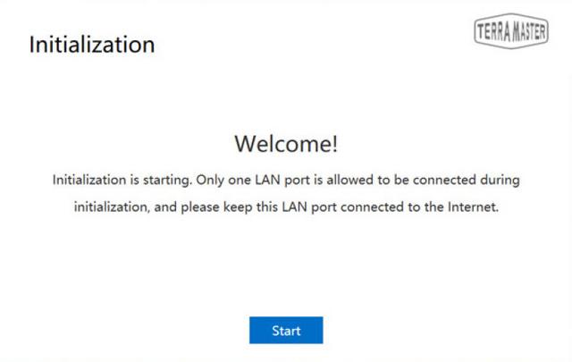
Task: Click the TerraMaster logo
Action: point(511,31)
